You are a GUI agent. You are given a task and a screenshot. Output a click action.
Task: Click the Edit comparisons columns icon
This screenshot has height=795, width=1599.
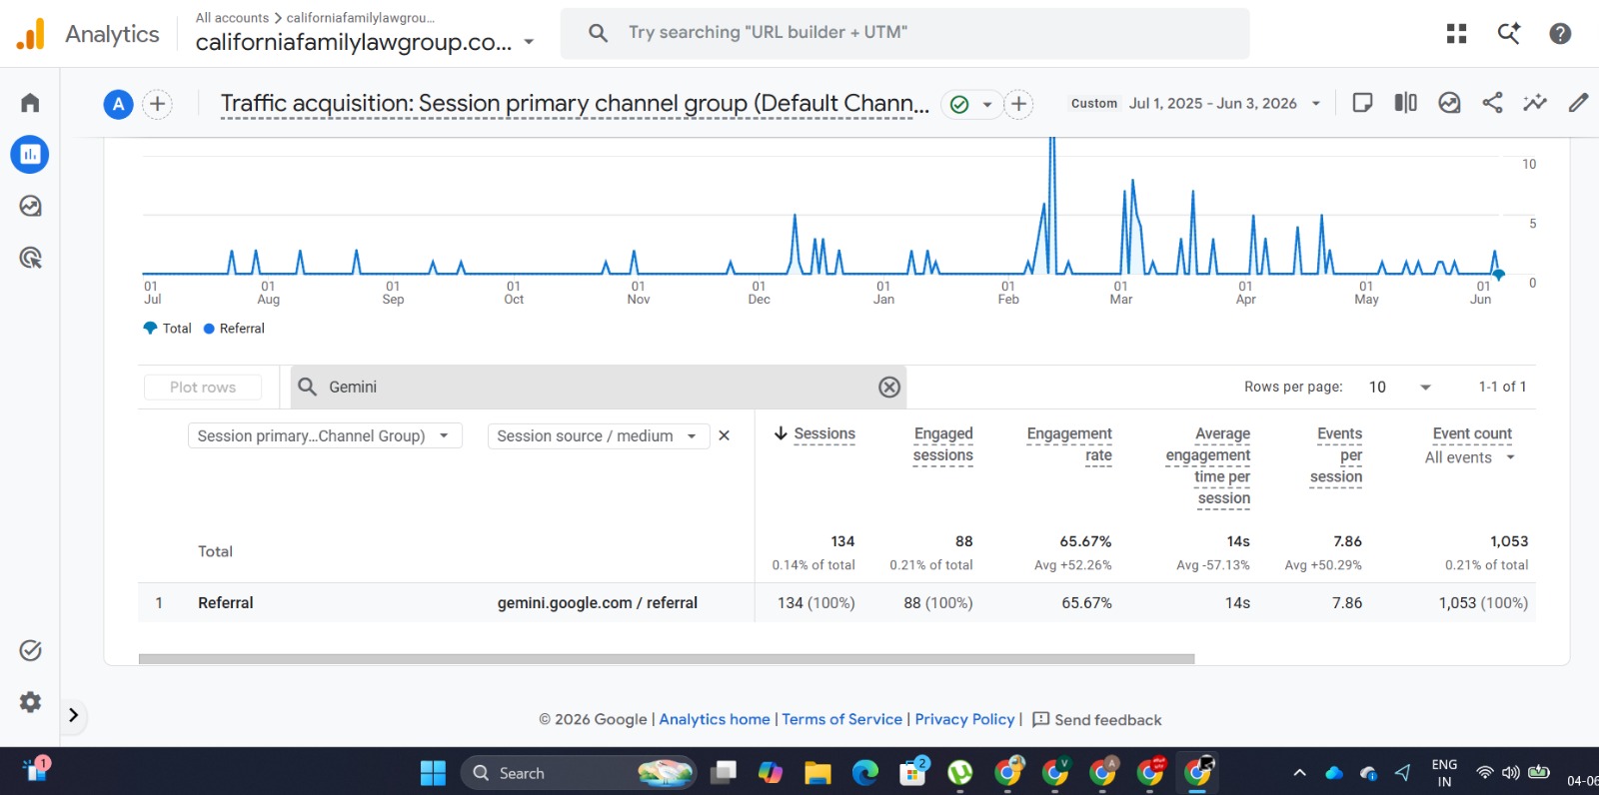pyautogui.click(x=1405, y=103)
